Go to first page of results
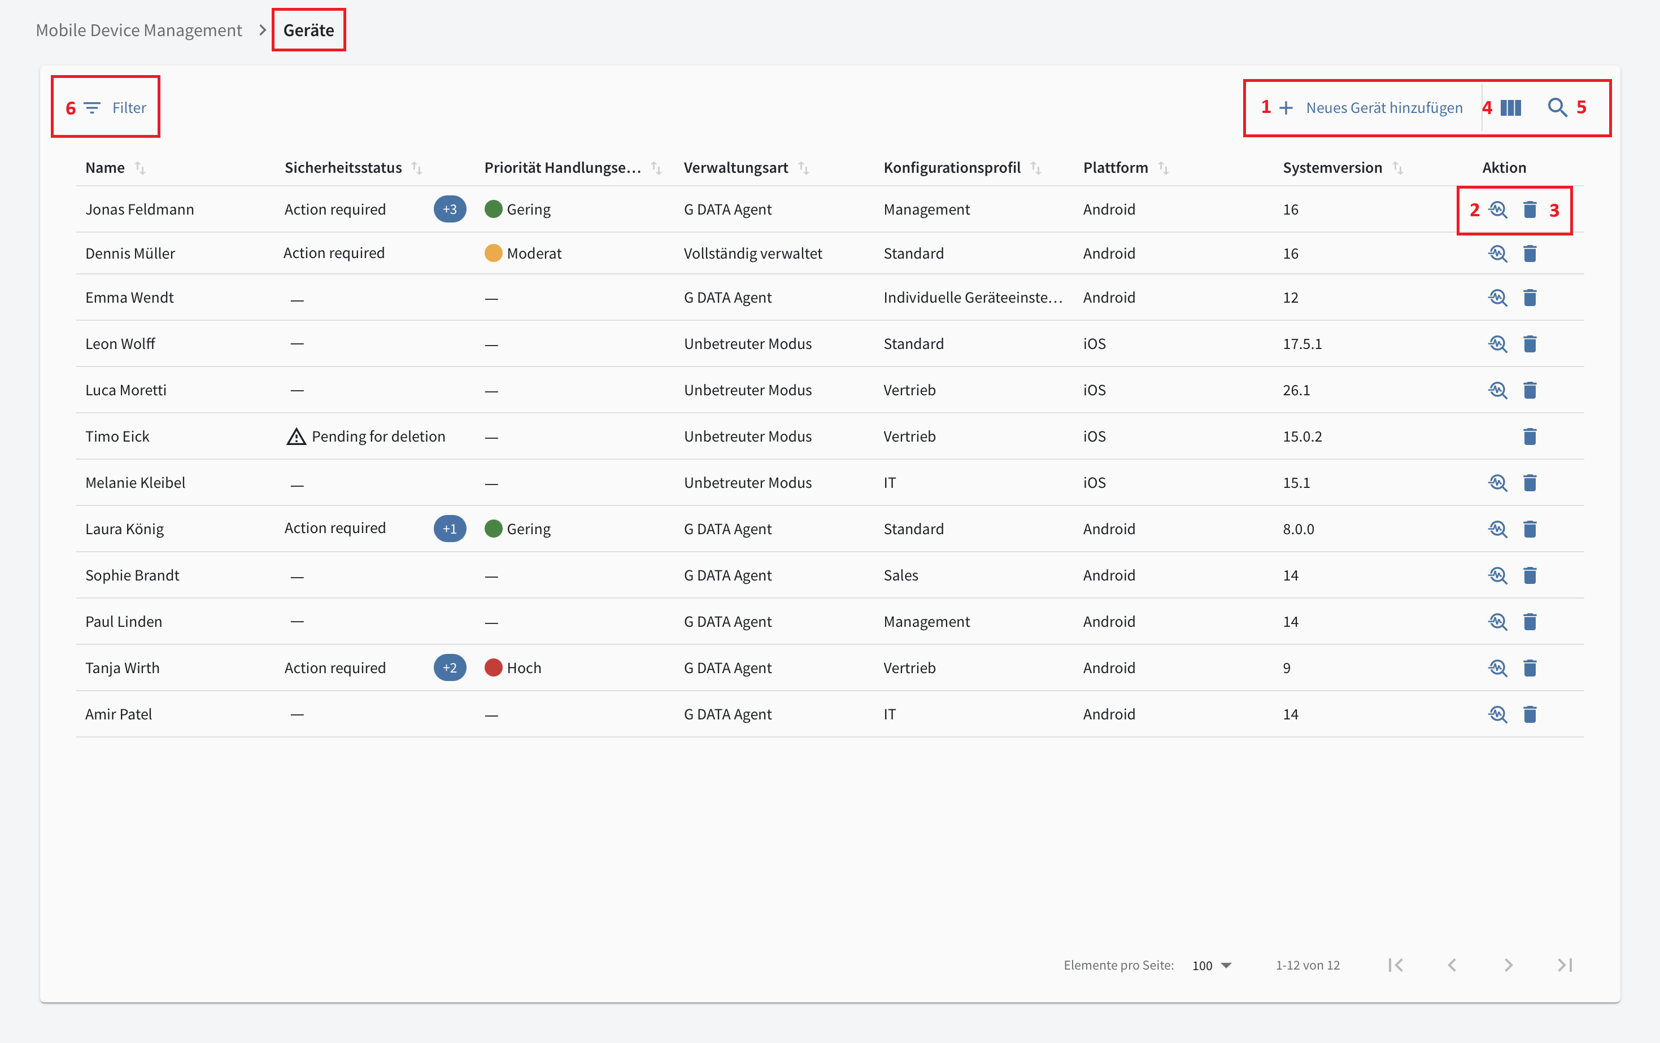 (1396, 965)
